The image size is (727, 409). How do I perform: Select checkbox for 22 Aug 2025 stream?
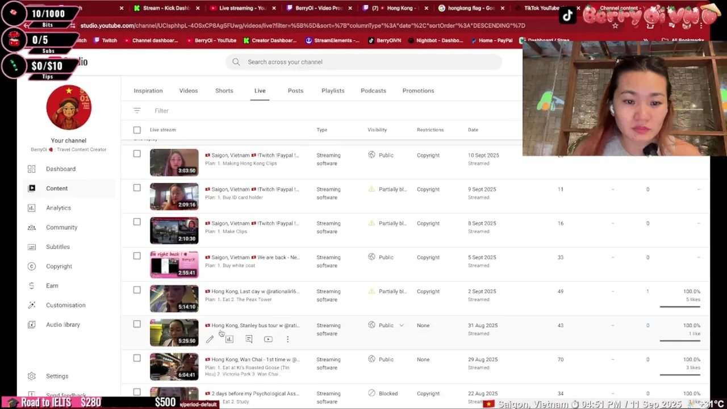click(x=137, y=393)
